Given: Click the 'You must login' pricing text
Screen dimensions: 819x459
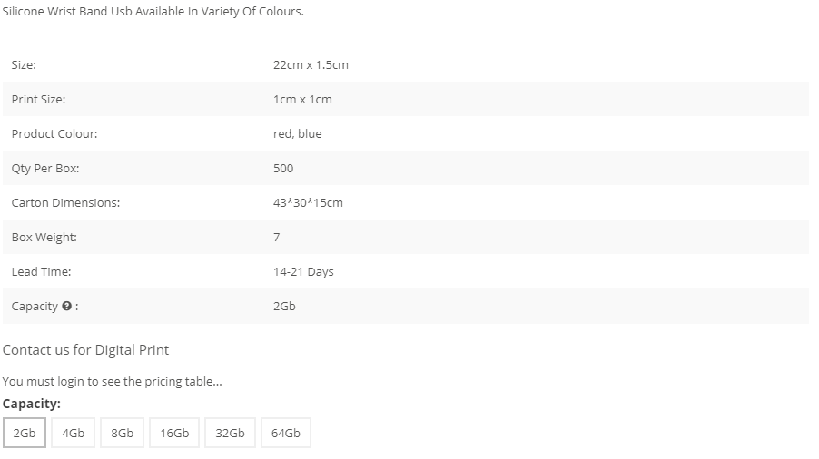Looking at the screenshot, I should pos(113,382).
